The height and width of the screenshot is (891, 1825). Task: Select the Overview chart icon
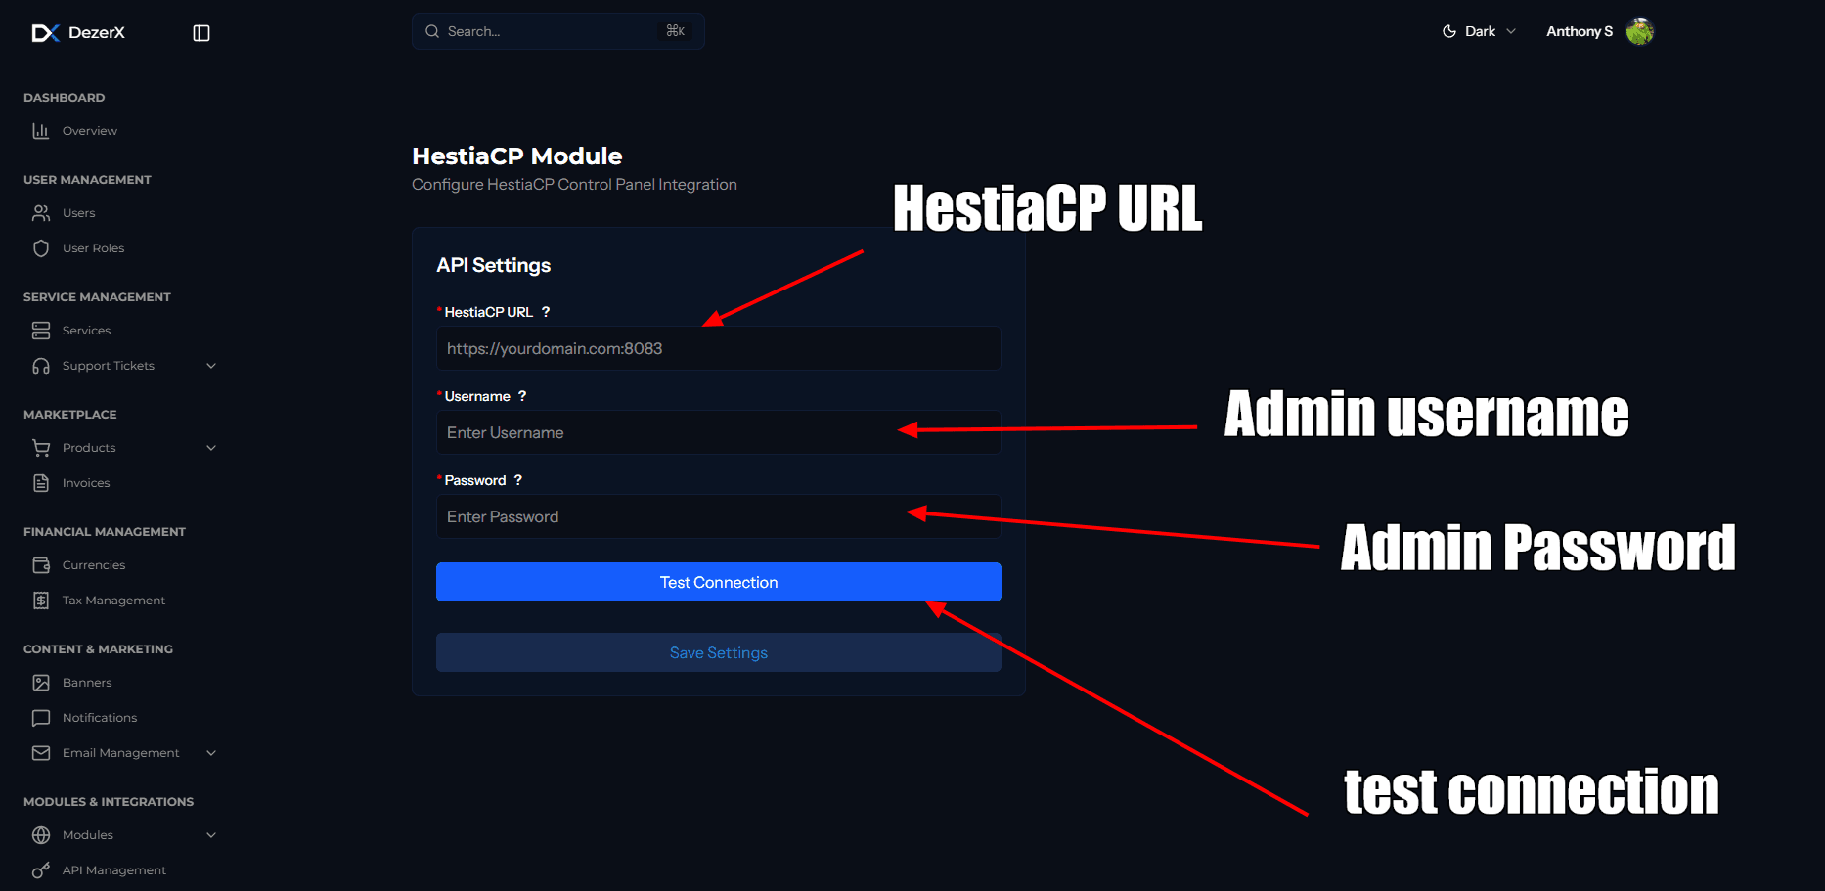(41, 130)
